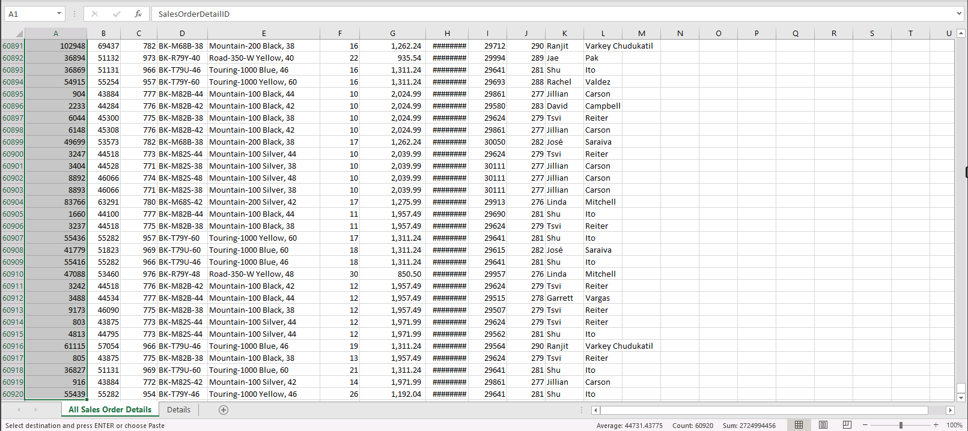Open the Name Box dropdown arrow
Image resolution: width=968 pixels, height=431 pixels.
tap(59, 14)
